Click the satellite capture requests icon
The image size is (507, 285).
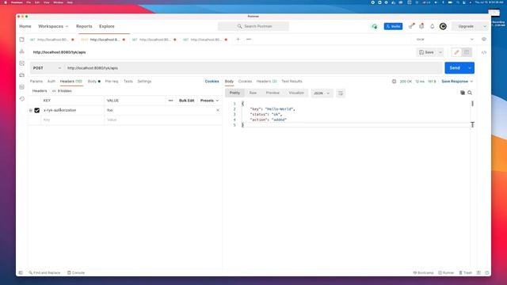[x=411, y=26]
